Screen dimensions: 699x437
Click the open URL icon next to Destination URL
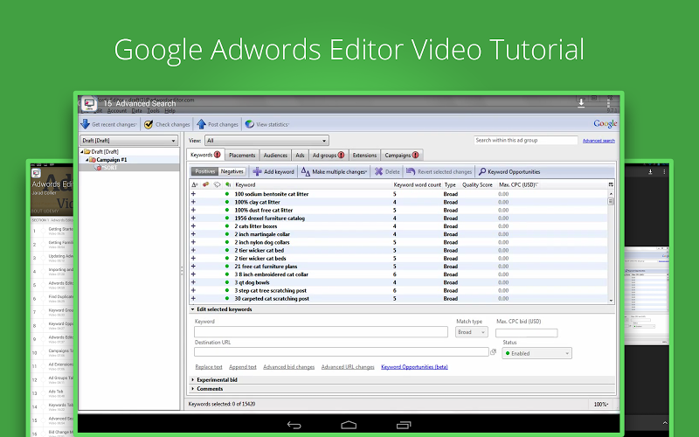494,352
